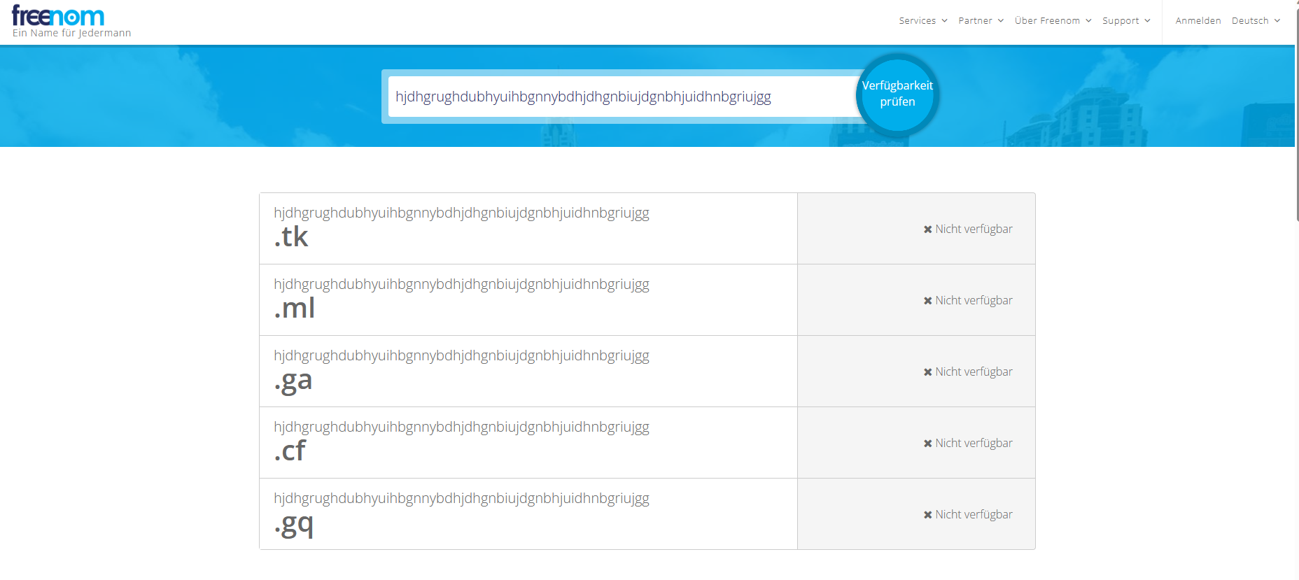This screenshot has height=580, width=1299.
Task: Expand the Partner menu
Action: [981, 21]
